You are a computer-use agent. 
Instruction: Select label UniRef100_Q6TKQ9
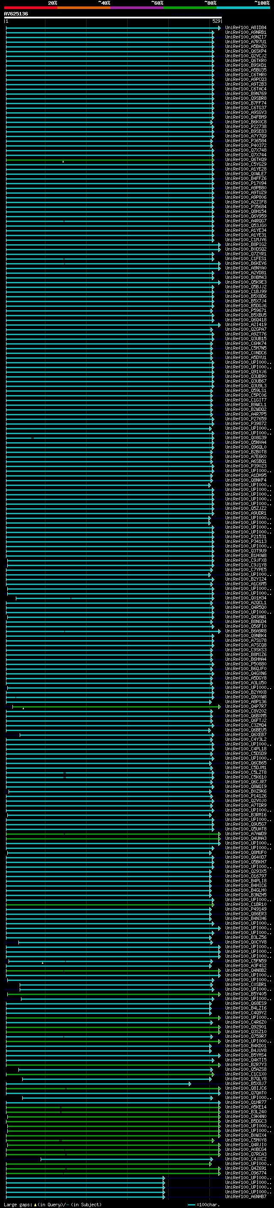click(245, 160)
